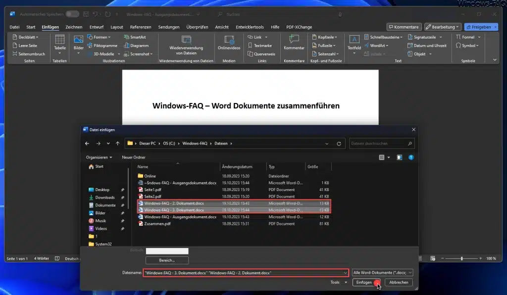Open the Referenzen ribbon tab
Screen dimensions: 507x295
[140, 27]
